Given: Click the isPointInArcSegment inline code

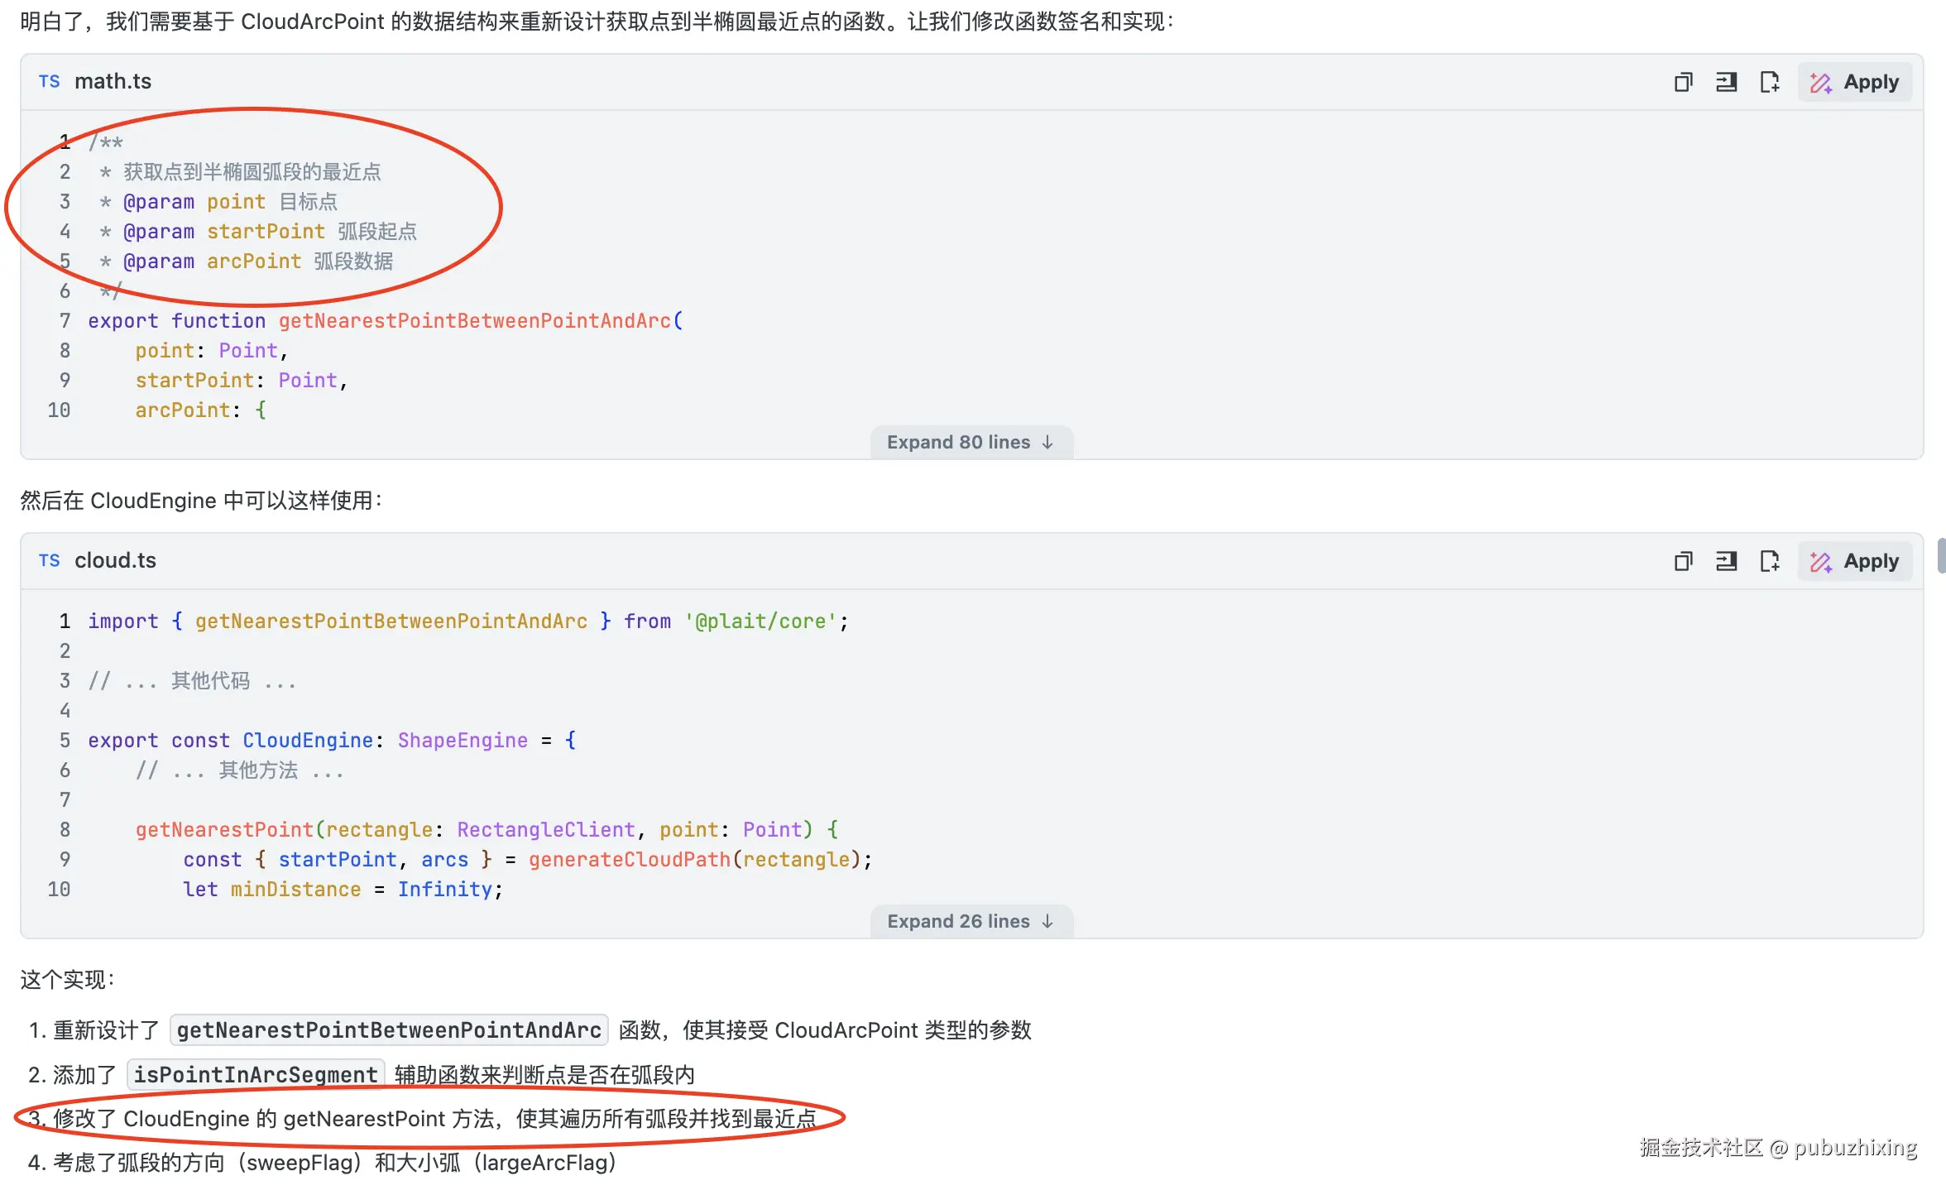Looking at the screenshot, I should click(256, 1074).
